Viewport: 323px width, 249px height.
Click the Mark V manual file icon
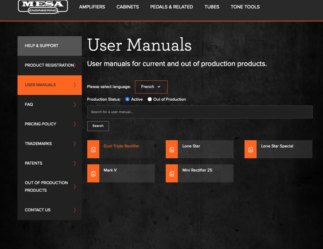[x=93, y=173]
